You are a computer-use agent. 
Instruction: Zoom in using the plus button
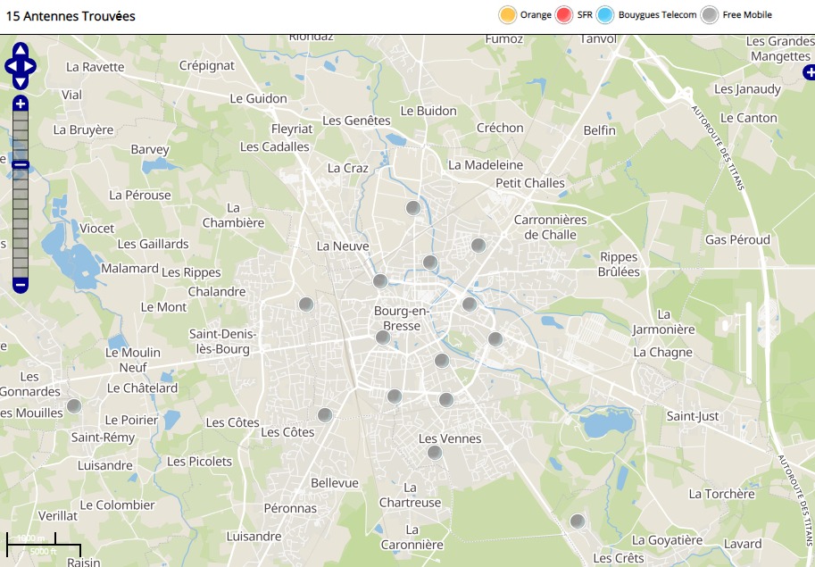tap(21, 104)
